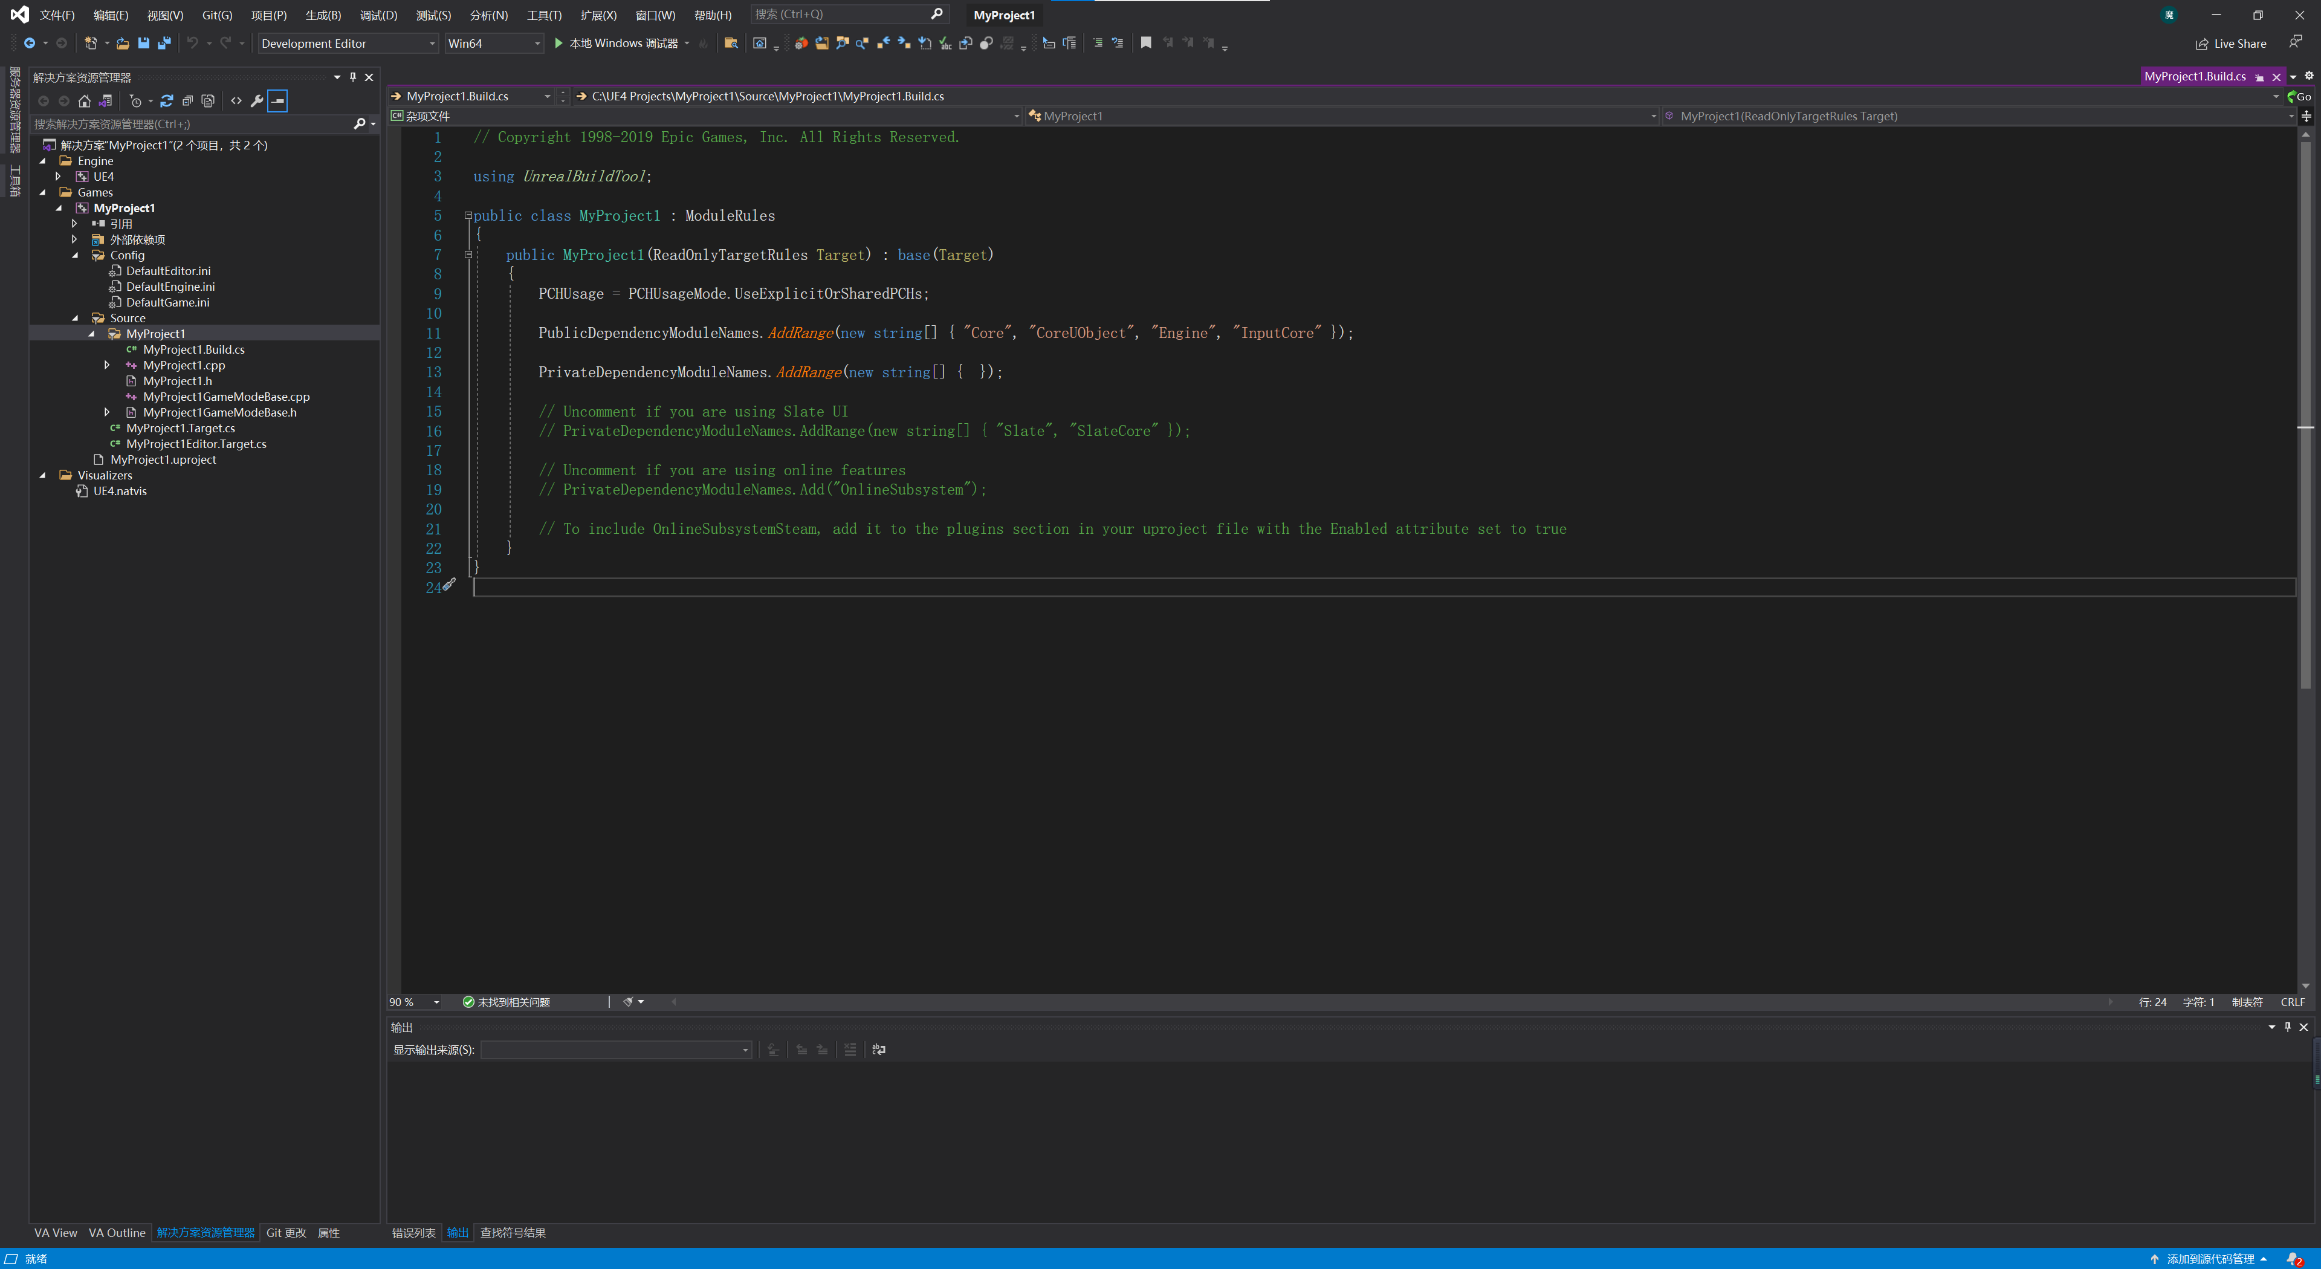Click the Navigate Backward arrow in toolbar

pyautogui.click(x=30, y=44)
